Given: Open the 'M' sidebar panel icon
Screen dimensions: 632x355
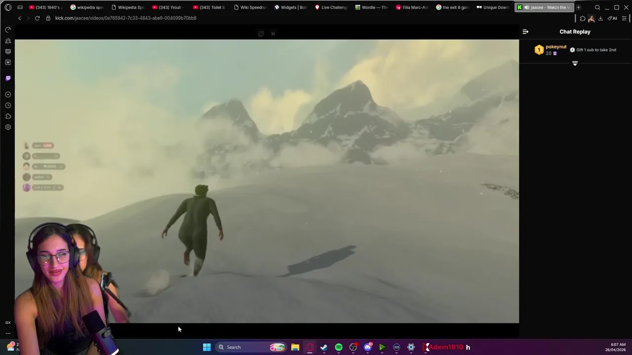Looking at the screenshot, I should click(8, 63).
